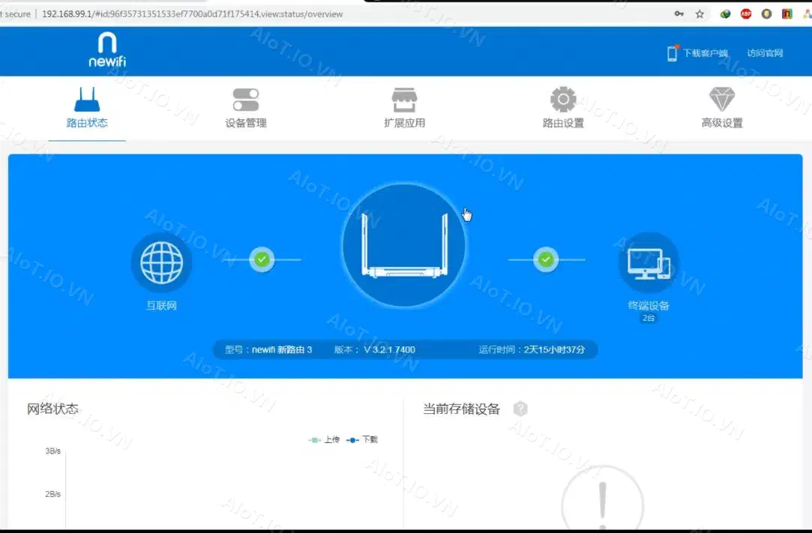
Task: Click the 网络状态 heading
Action: pyautogui.click(x=52, y=409)
